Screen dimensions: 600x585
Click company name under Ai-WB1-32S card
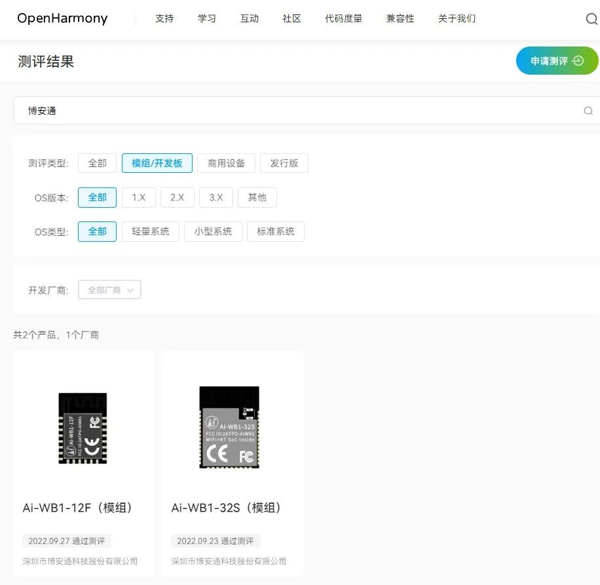pos(229,561)
